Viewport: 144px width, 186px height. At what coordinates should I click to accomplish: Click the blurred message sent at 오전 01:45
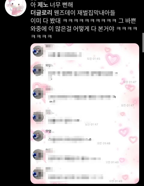[65, 55]
